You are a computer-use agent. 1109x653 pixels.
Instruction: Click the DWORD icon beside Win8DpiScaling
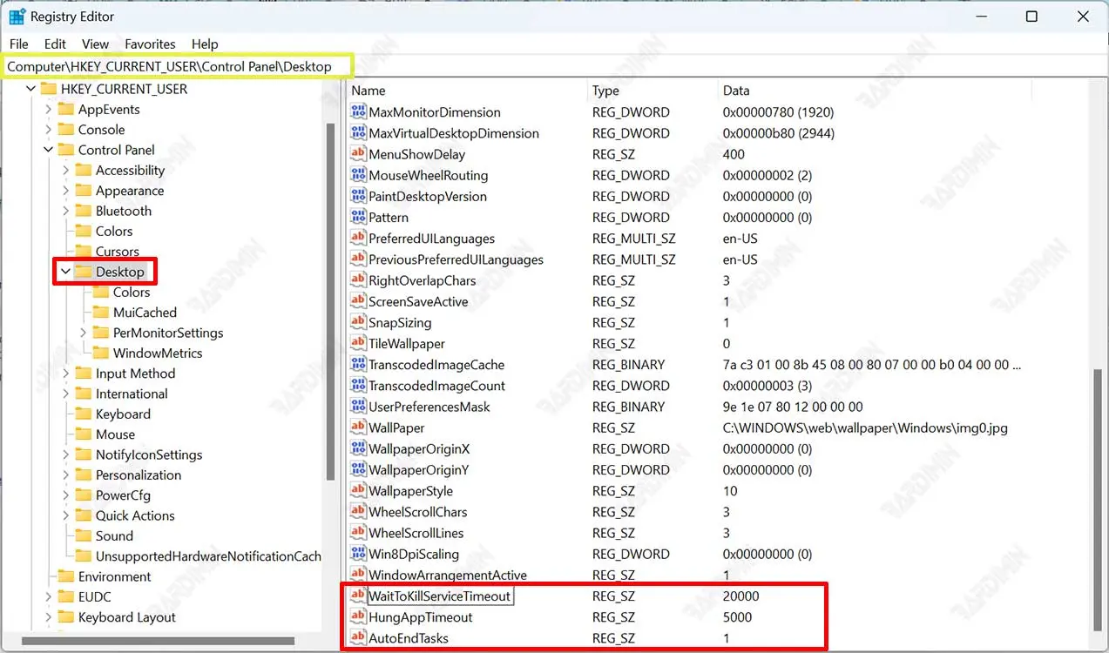tap(357, 555)
